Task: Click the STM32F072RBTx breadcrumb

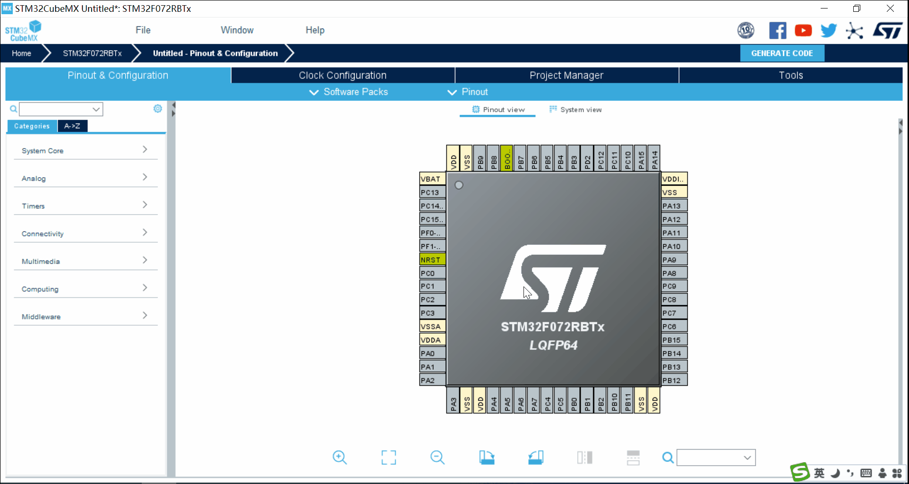Action: pos(92,53)
